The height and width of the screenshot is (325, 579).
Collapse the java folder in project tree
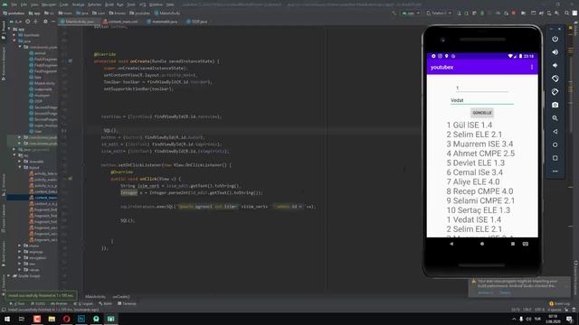[x=14, y=42]
